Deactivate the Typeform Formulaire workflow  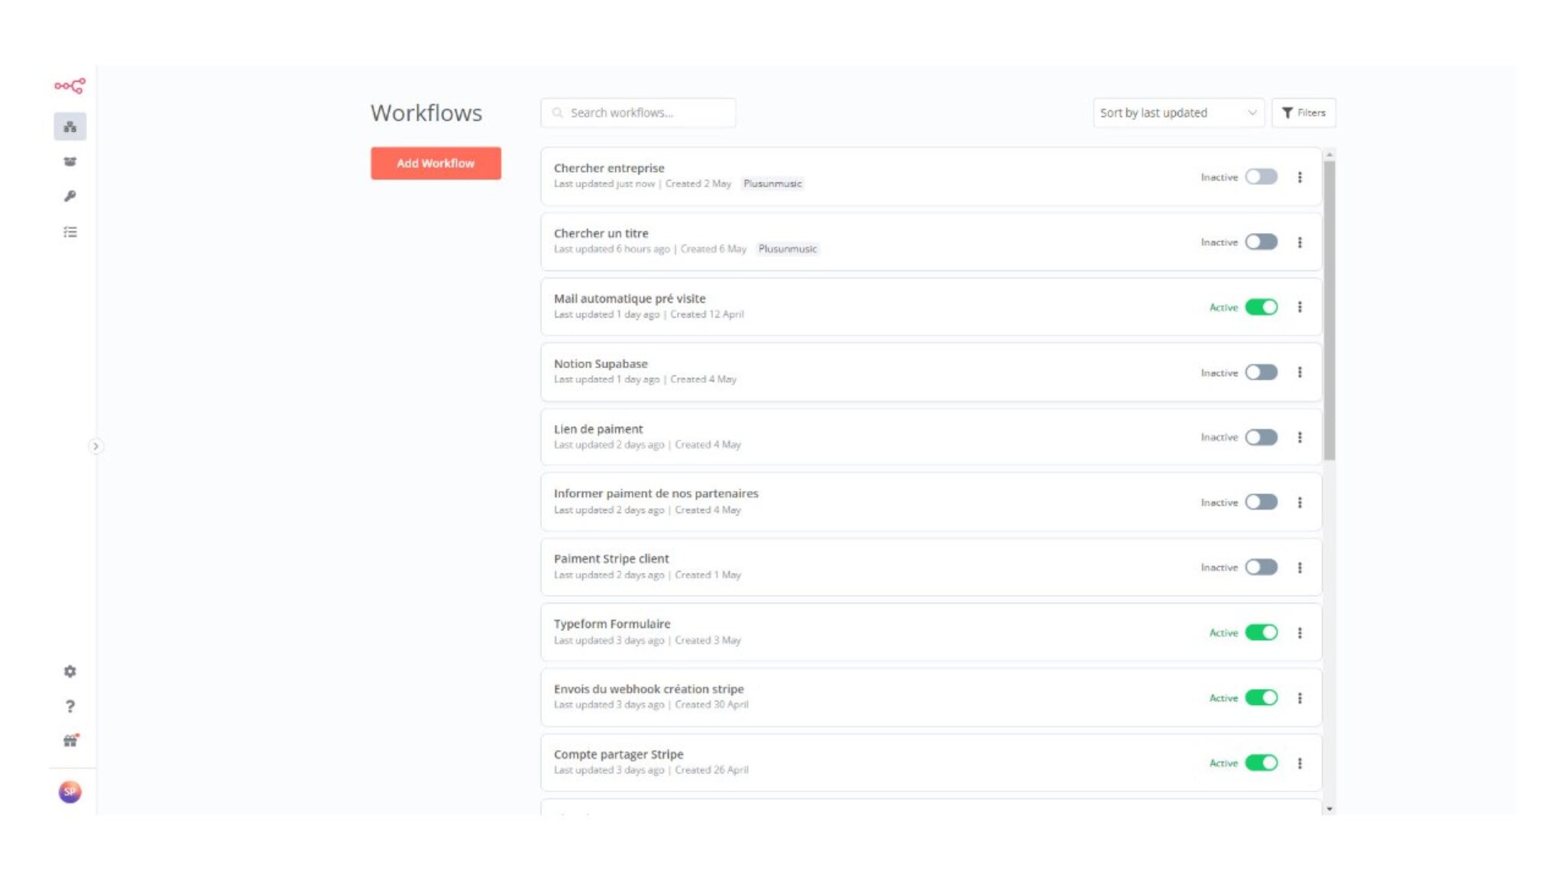pos(1261,632)
